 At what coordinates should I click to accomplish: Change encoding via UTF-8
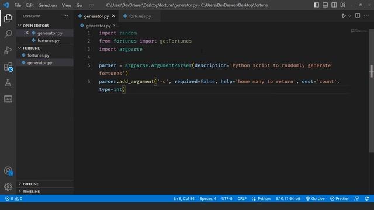227,198
